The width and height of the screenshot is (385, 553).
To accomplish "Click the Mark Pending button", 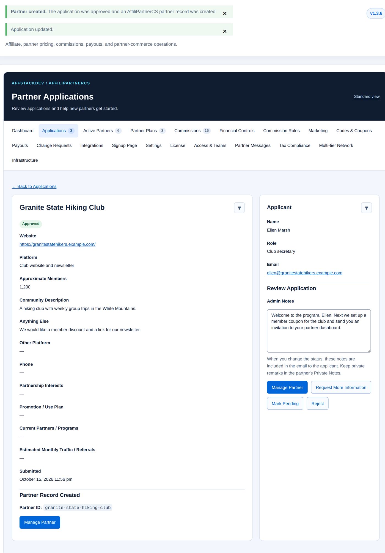I will point(285,403).
